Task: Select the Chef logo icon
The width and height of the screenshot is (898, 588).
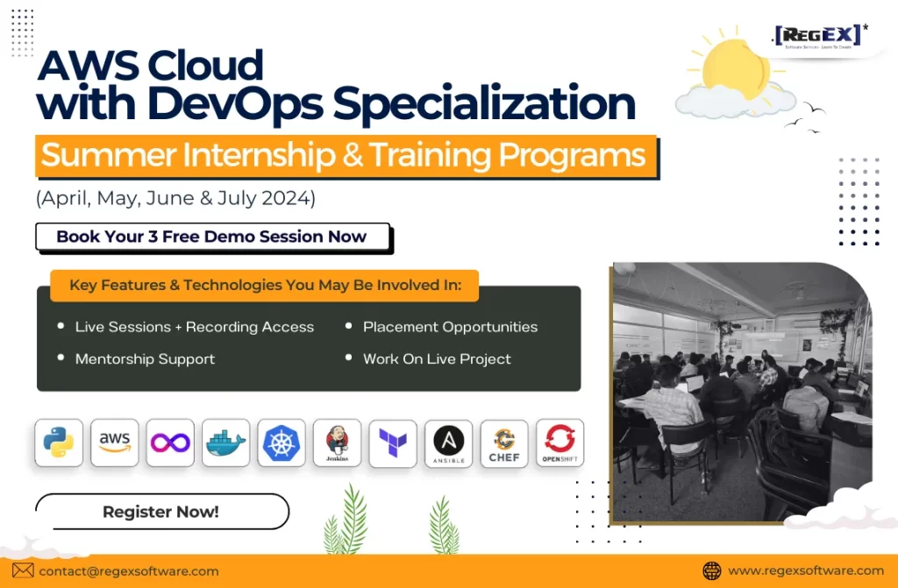Action: [504, 443]
